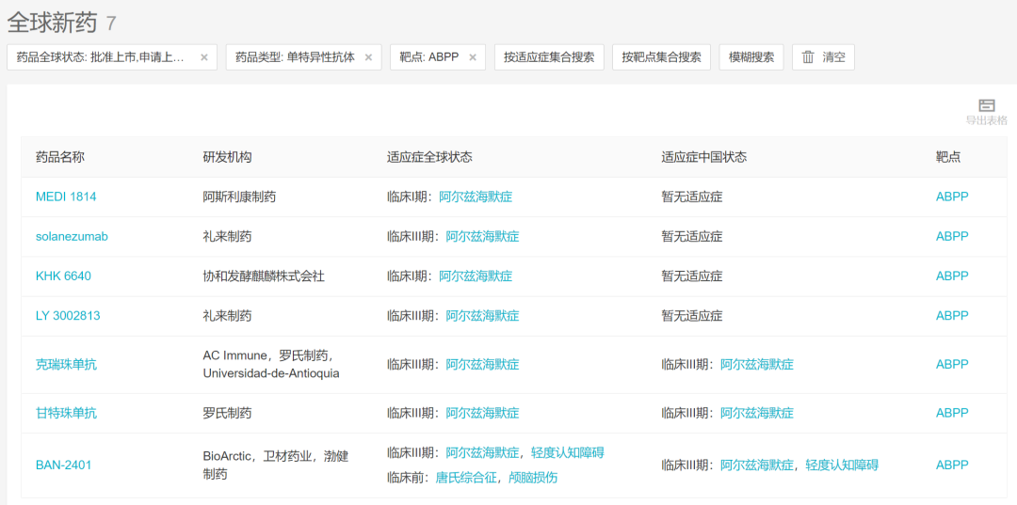Select 暂无适应症 in LY 3002813 row
1017x505 pixels.
tap(692, 316)
